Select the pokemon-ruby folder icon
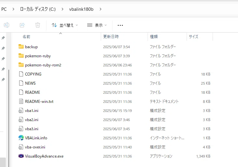The width and height of the screenshot is (238, 167). click(x=21, y=56)
